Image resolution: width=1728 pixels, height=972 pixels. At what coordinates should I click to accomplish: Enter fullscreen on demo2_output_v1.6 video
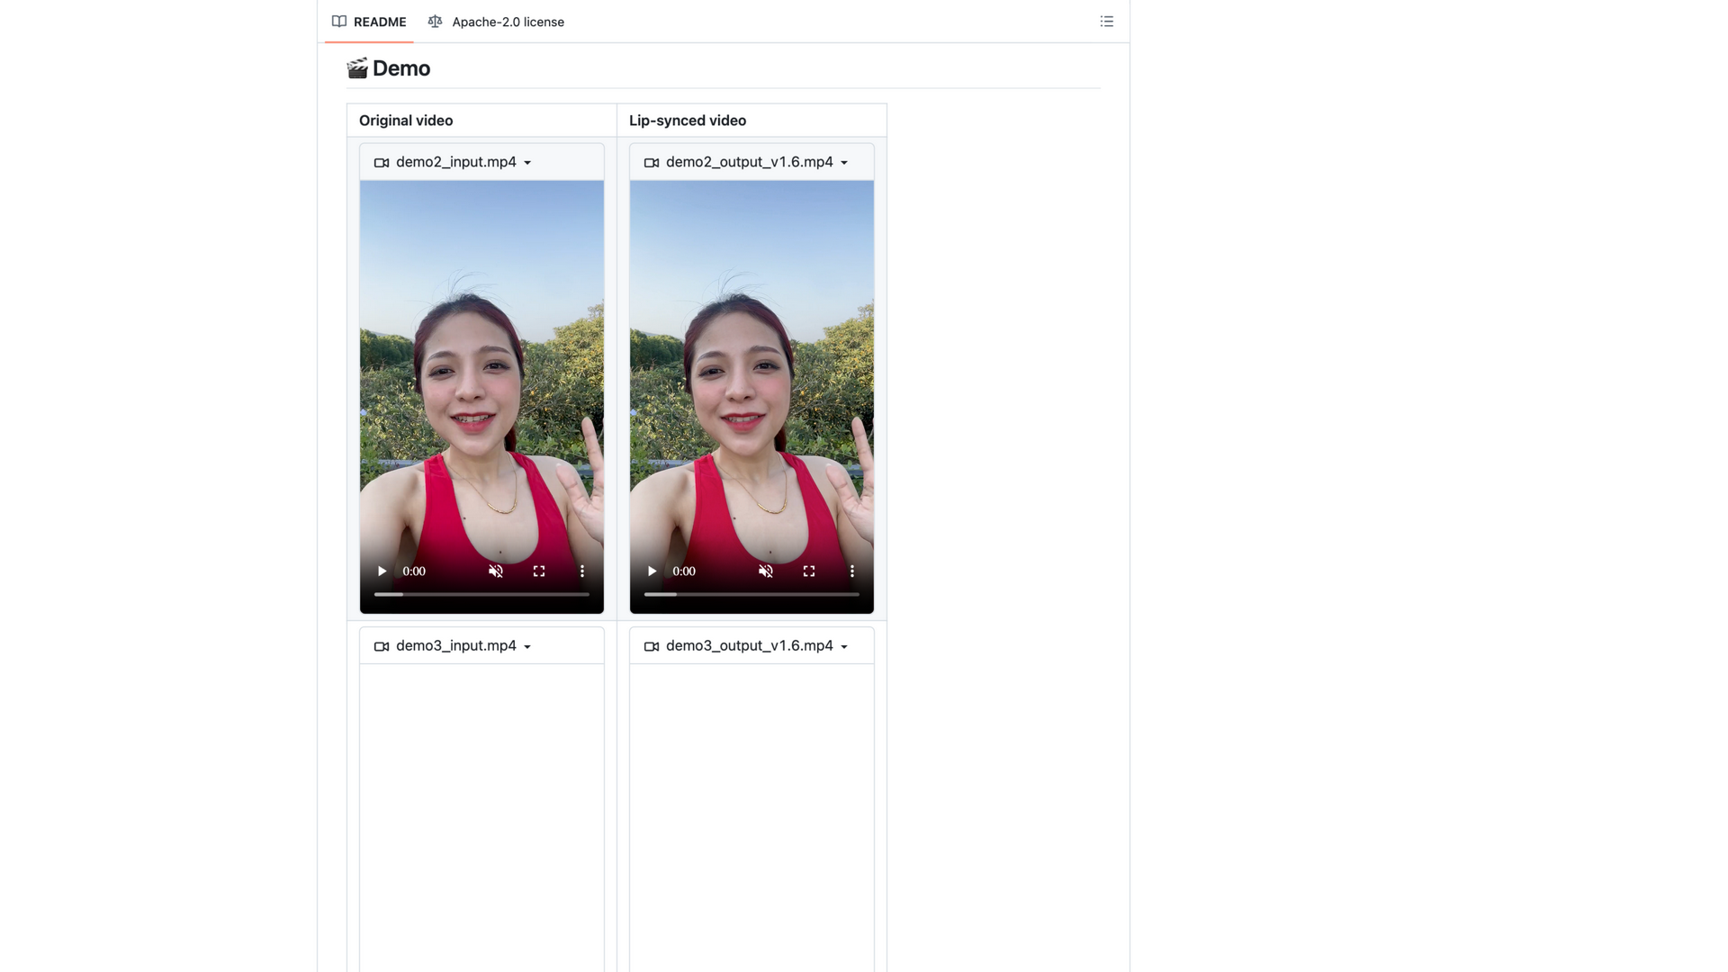tap(809, 571)
